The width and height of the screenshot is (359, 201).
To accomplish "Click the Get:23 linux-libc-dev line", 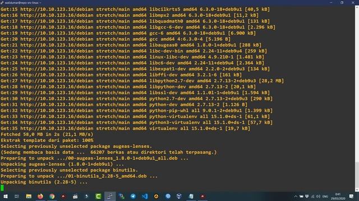I will pos(132,57).
